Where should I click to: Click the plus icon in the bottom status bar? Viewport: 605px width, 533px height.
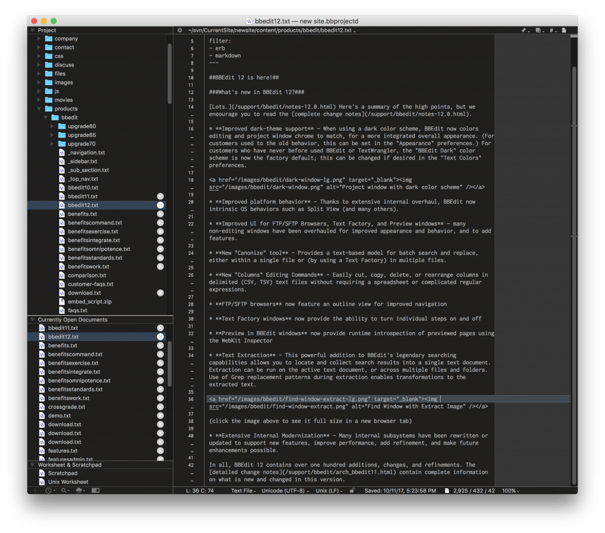click(x=35, y=491)
